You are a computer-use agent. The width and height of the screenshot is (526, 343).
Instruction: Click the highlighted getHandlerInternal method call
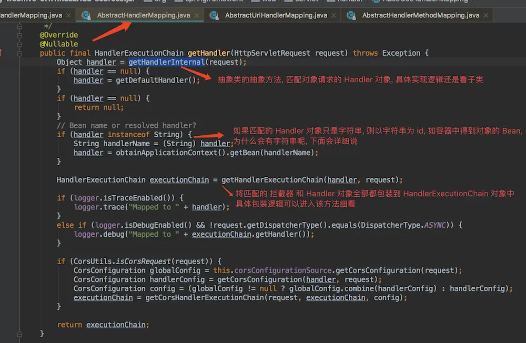coord(166,62)
